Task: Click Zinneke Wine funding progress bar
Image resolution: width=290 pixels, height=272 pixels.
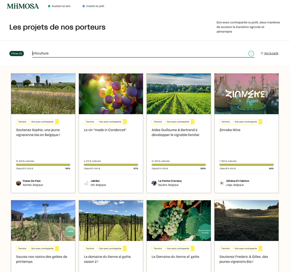Action: point(246,164)
